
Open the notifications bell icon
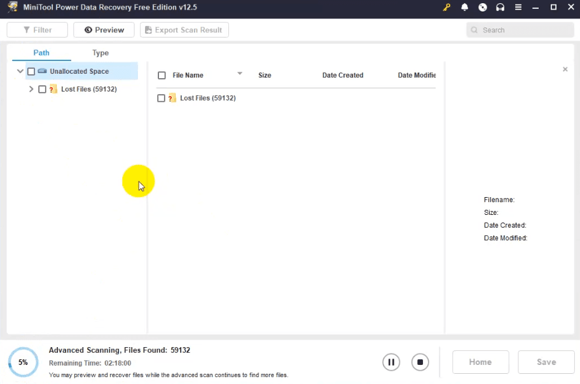coord(465,7)
